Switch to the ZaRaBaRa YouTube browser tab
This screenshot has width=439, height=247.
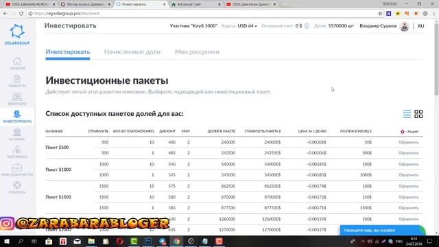point(29,4)
